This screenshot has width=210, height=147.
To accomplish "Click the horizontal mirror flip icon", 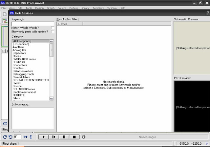I will 26,137.
